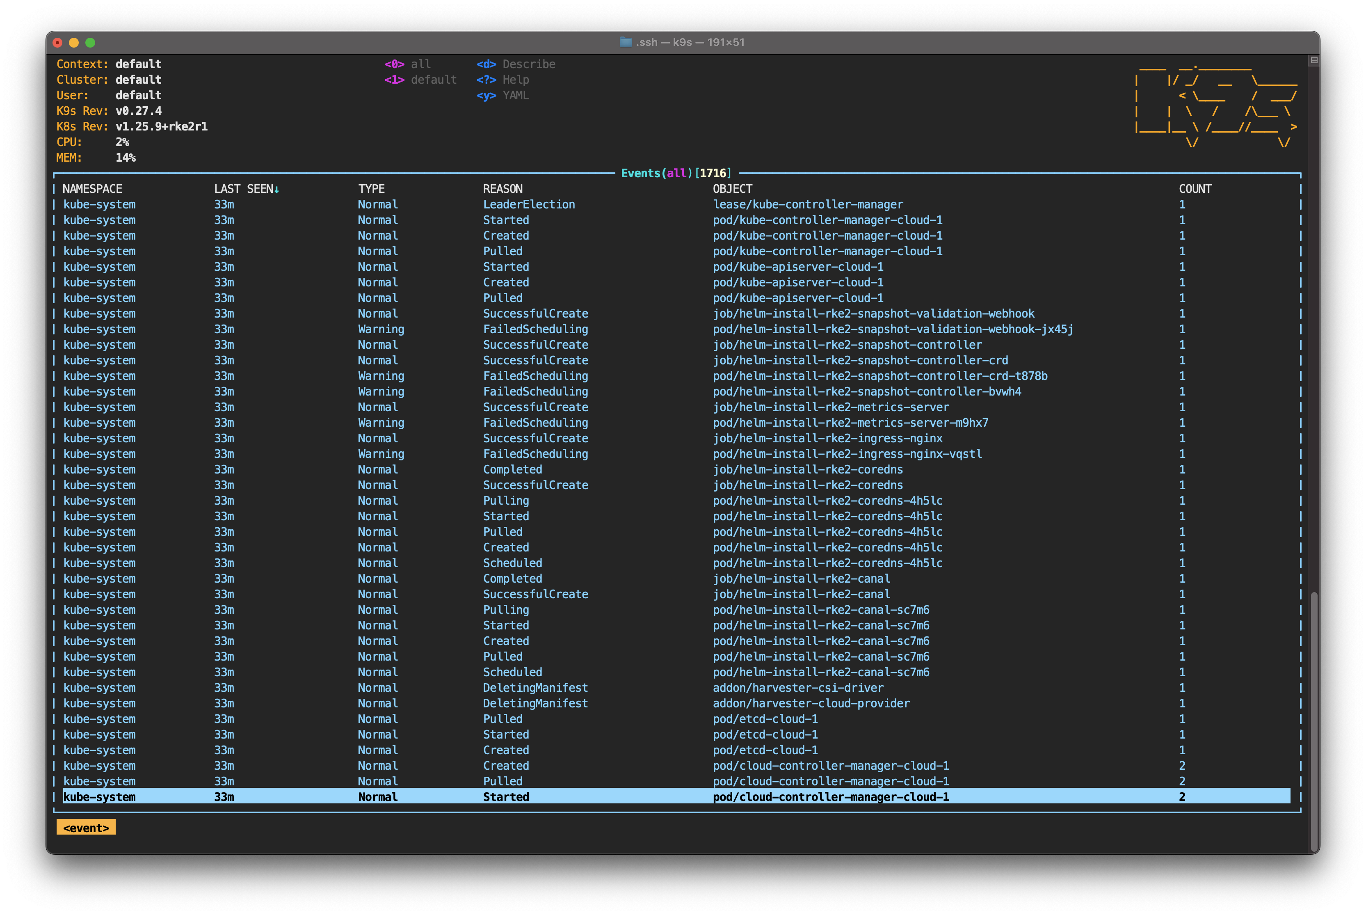Select the lease/kube-controller-manager row

[x=676, y=204]
